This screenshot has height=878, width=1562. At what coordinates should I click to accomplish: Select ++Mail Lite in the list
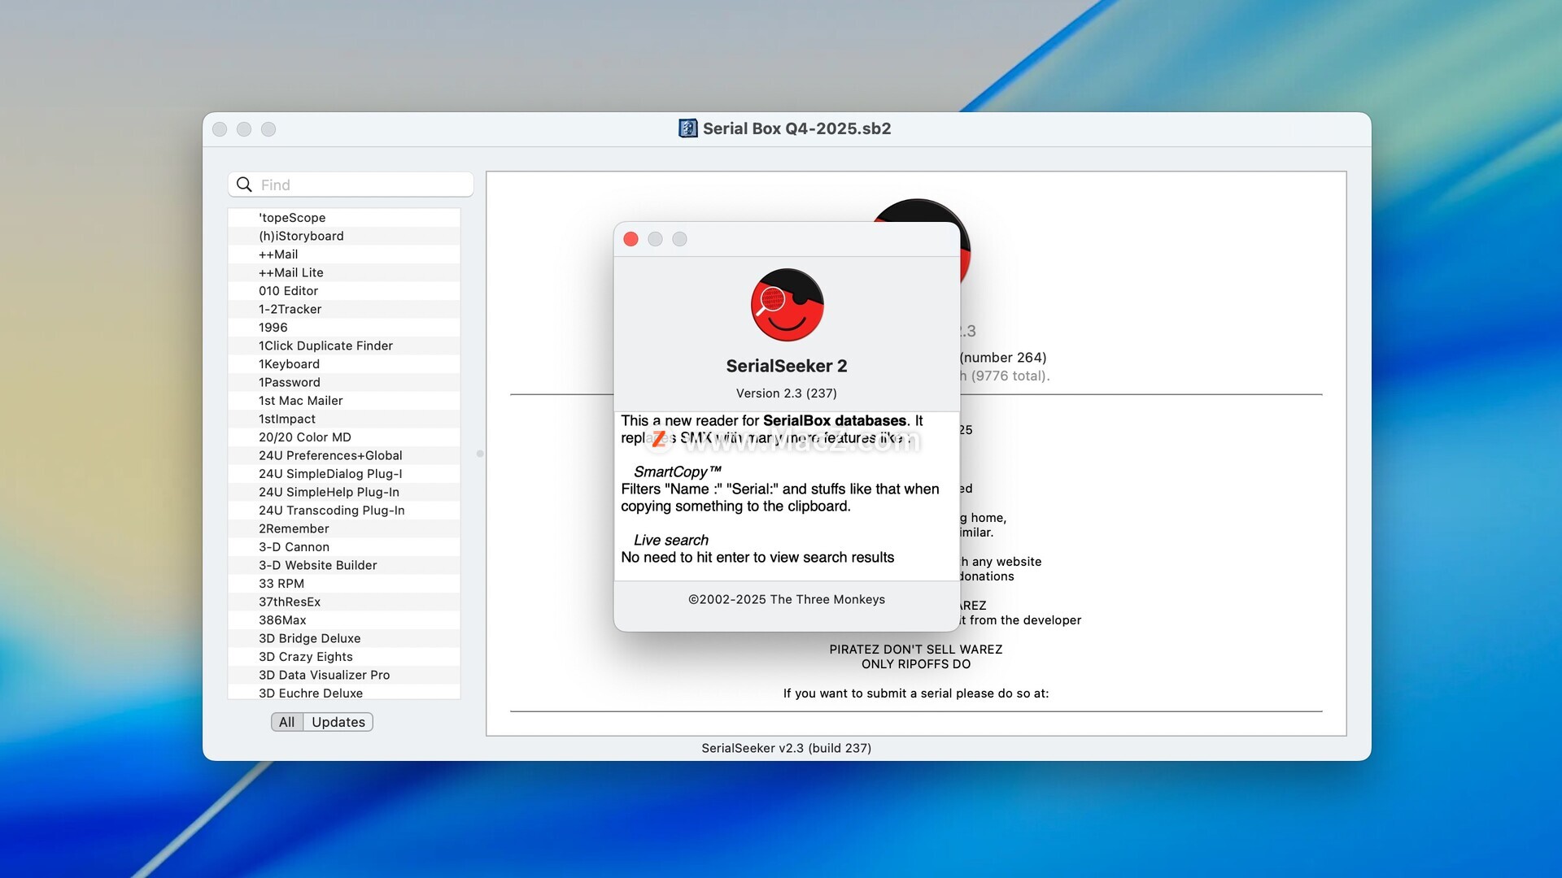coord(290,272)
